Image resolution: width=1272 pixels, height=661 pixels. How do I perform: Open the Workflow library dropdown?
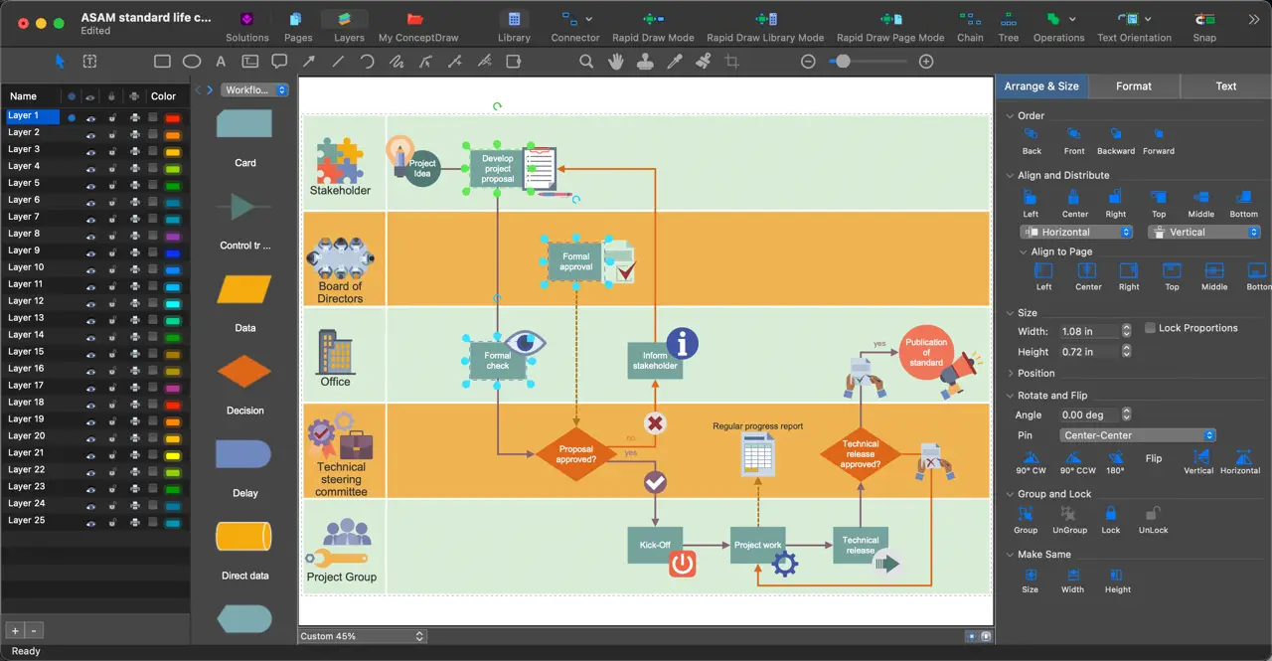tap(254, 90)
